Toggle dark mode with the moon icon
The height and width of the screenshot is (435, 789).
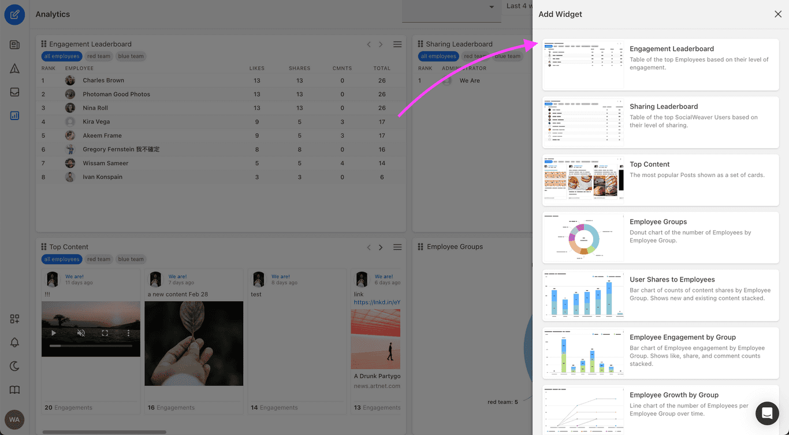(14, 366)
